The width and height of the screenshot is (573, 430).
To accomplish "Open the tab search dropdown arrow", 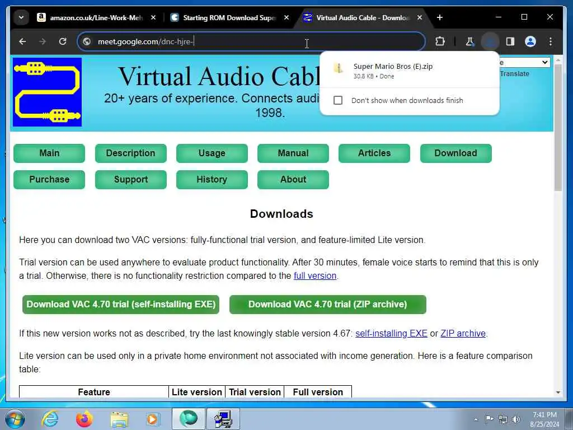I will pos(21,17).
